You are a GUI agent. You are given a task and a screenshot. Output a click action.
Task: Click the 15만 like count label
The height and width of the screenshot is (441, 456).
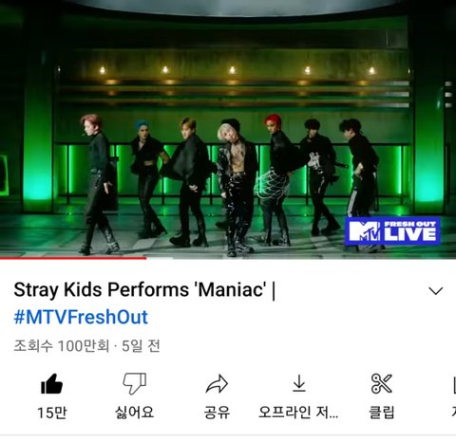pyautogui.click(x=52, y=413)
